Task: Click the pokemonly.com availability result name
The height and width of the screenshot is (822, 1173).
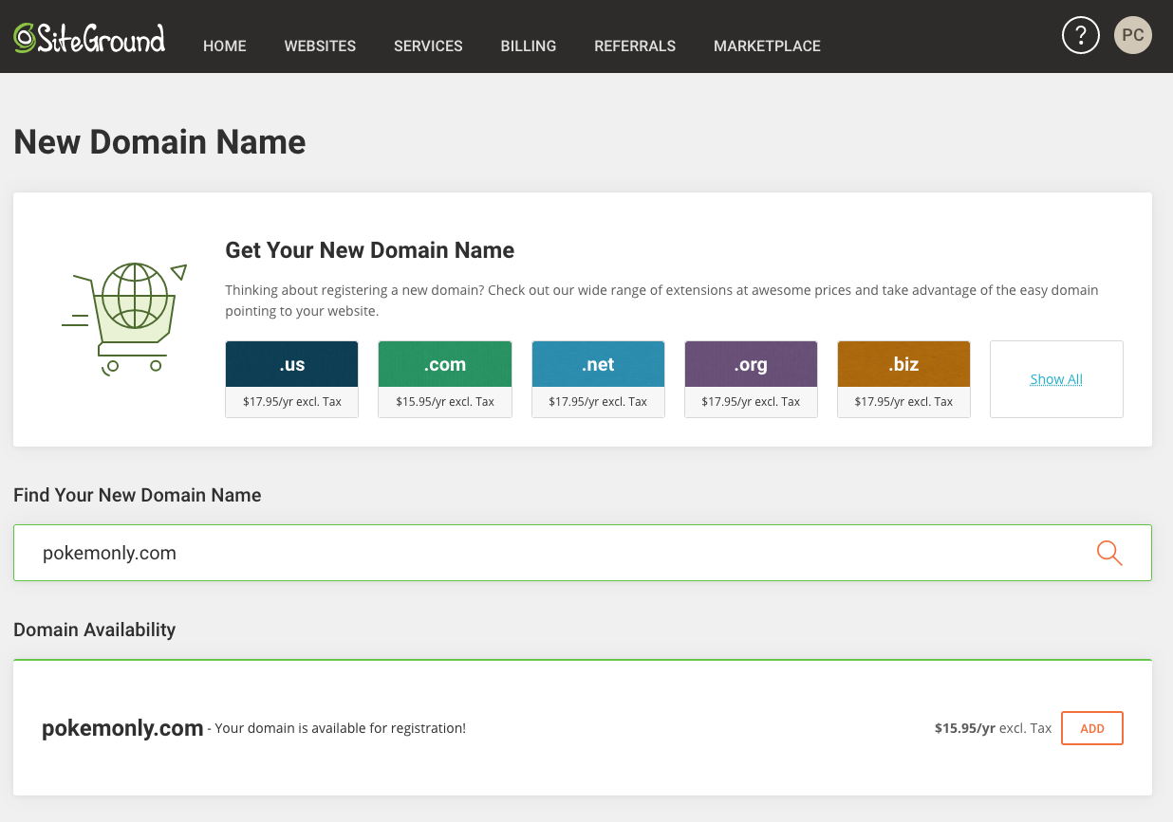Action: pyautogui.click(x=122, y=728)
